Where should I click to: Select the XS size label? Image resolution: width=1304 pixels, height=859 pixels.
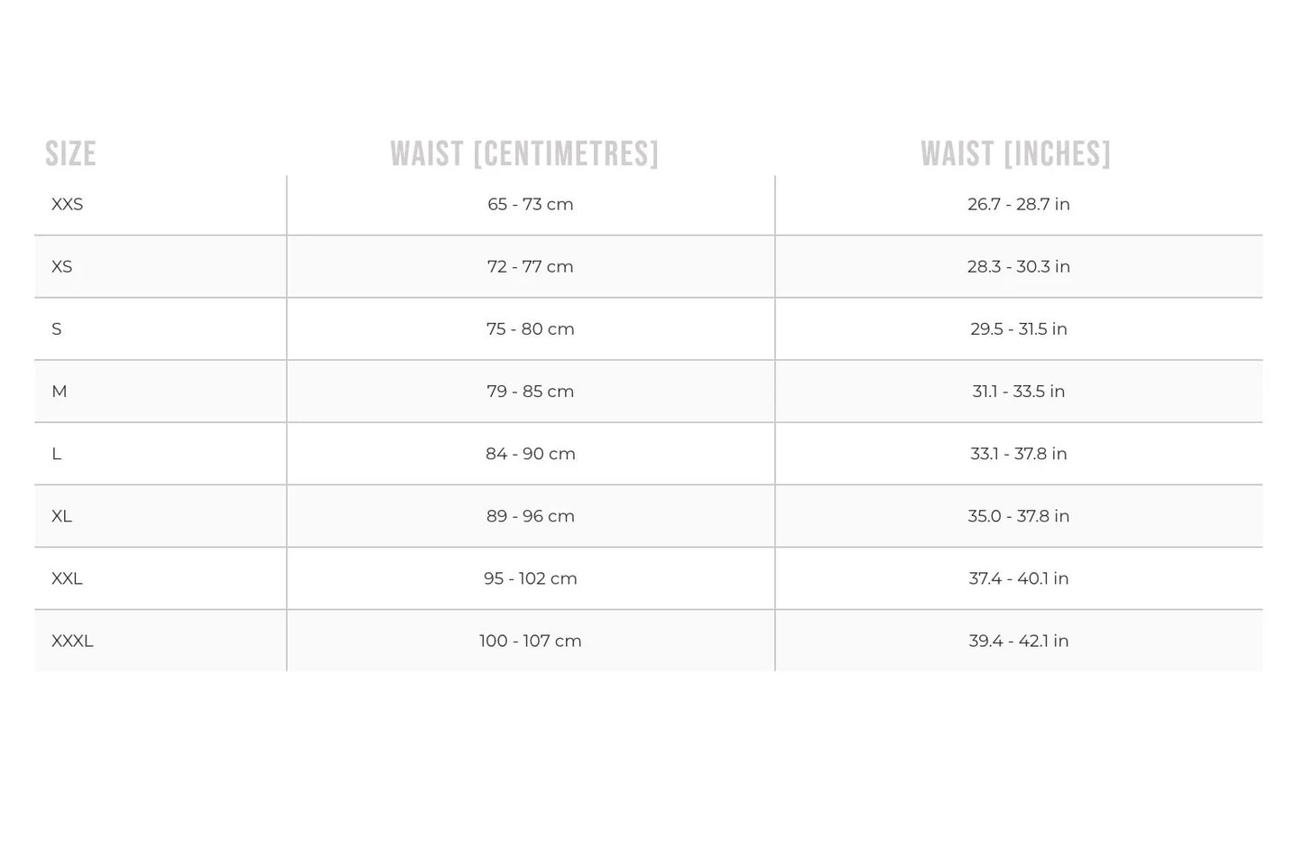(x=62, y=267)
